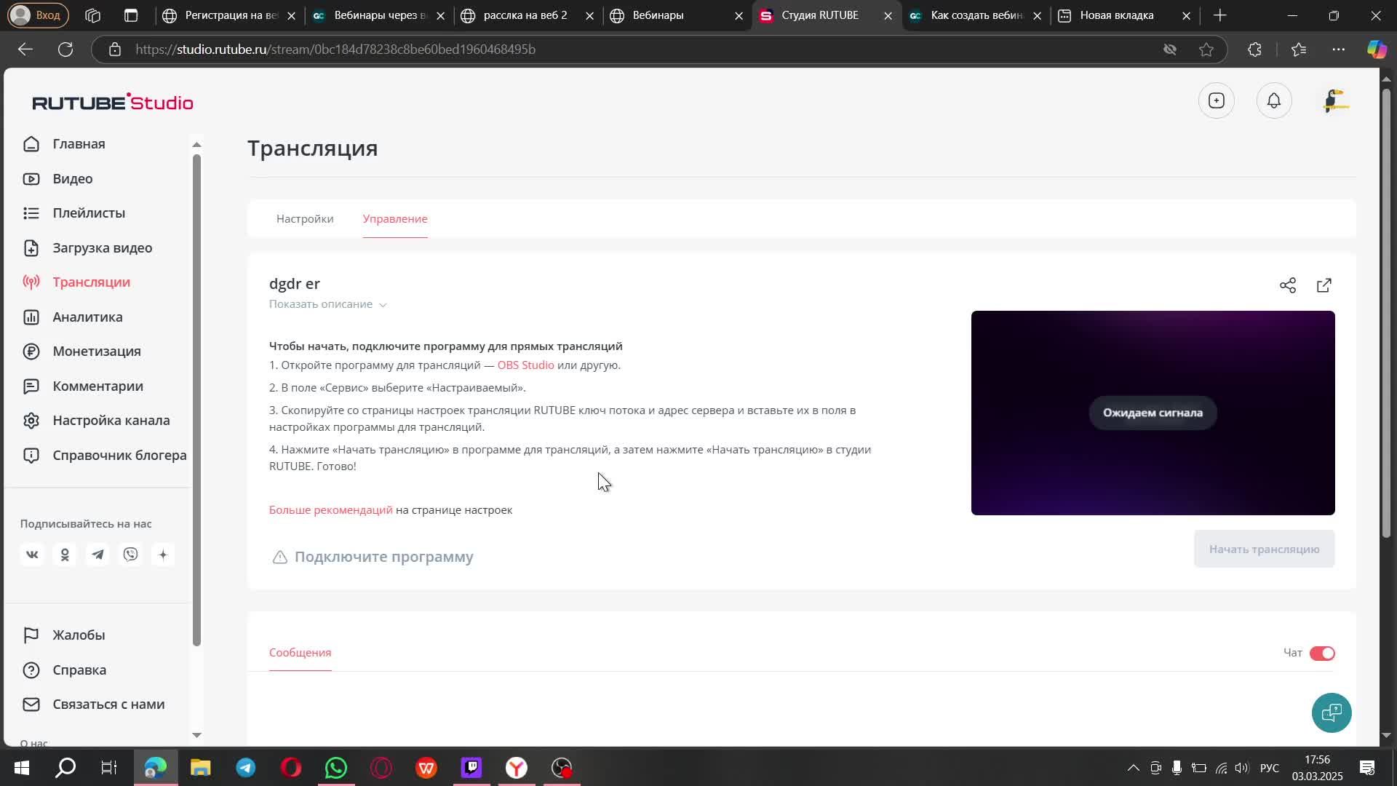Image resolution: width=1397 pixels, height=786 pixels.
Task: Open Аналитика in the sidebar
Action: (x=87, y=317)
